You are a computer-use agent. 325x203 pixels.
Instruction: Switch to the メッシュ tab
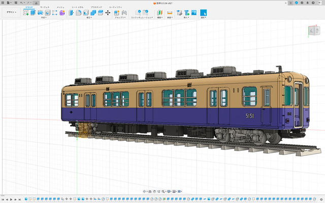point(60,7)
